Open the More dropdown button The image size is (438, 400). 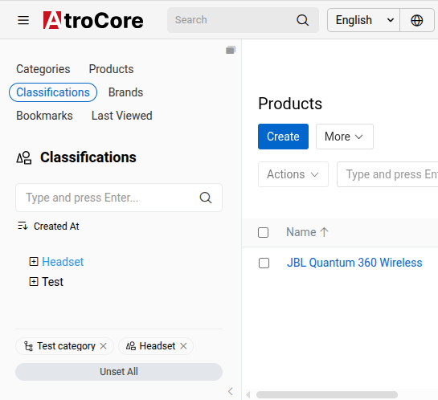[345, 137]
